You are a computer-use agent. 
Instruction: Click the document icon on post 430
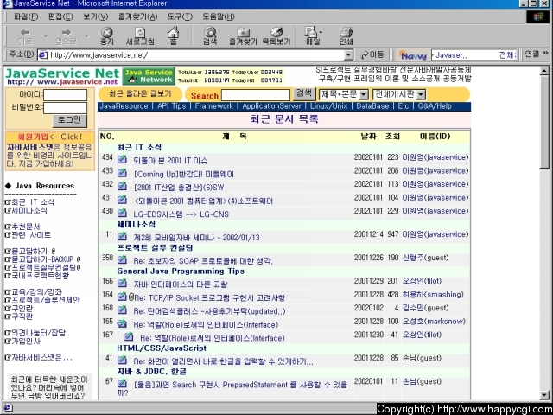pyautogui.click(x=122, y=213)
